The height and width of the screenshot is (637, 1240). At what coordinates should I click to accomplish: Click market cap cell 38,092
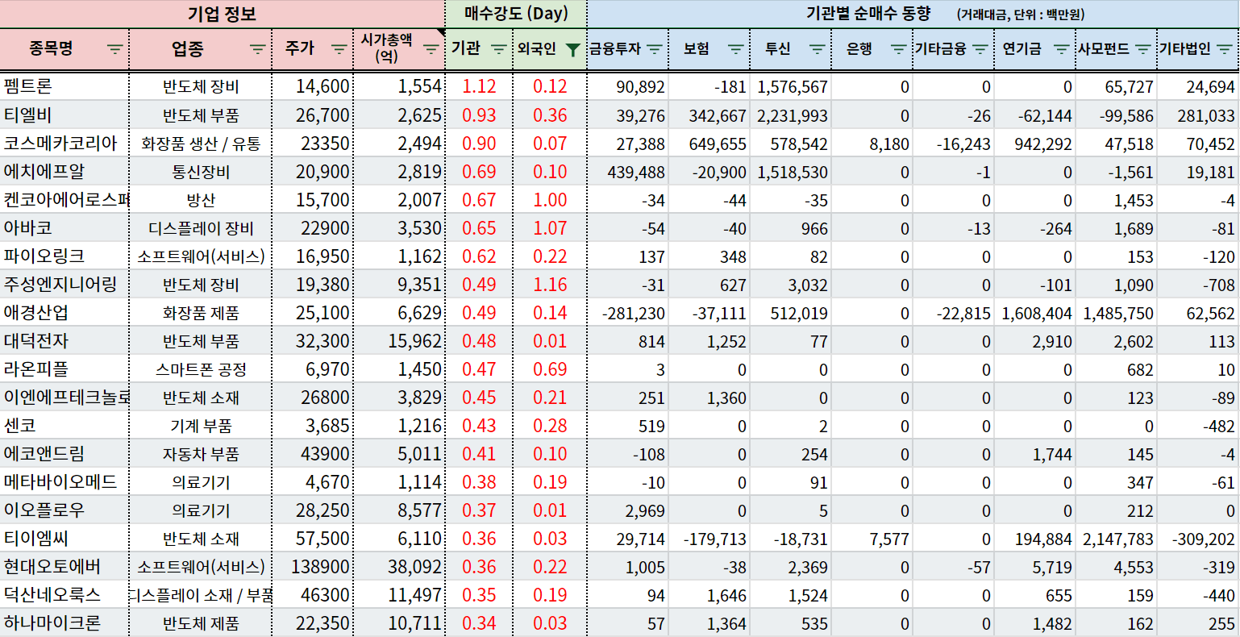(x=399, y=567)
